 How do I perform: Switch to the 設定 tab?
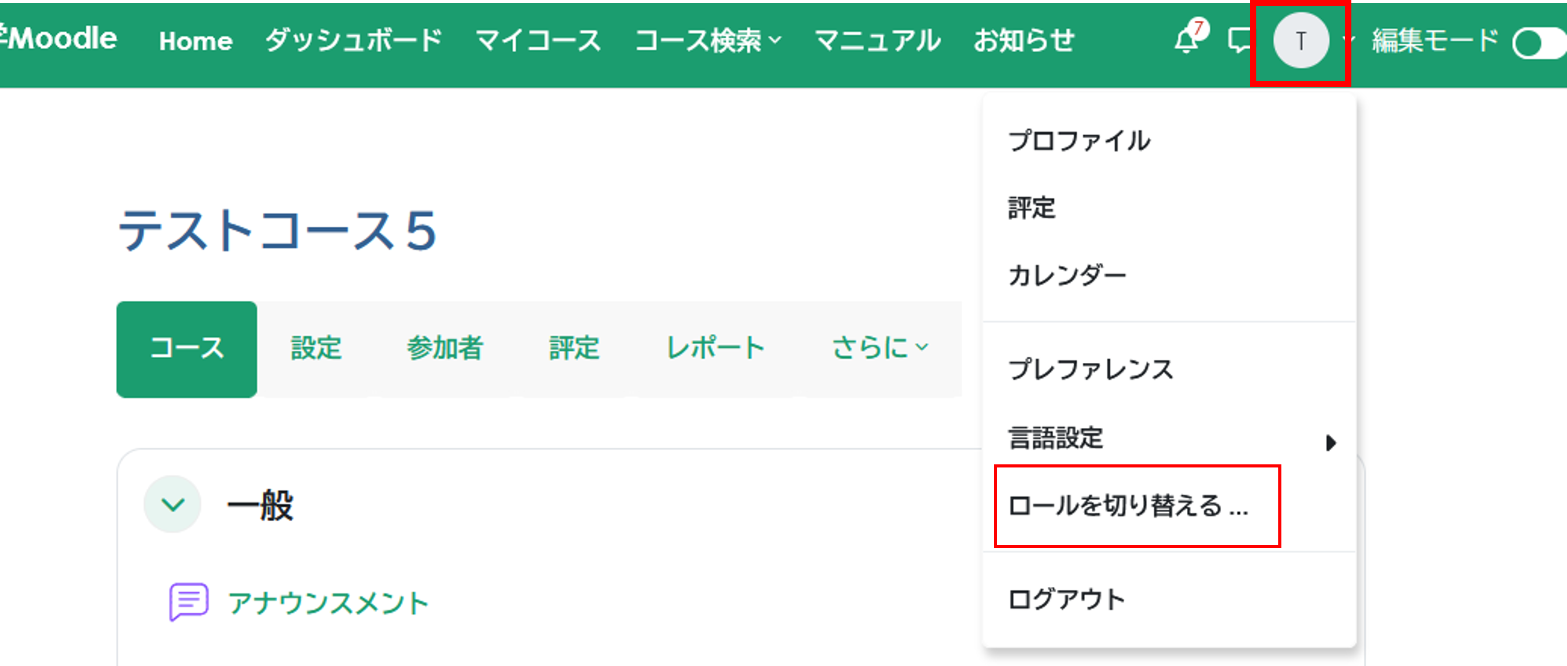point(316,348)
